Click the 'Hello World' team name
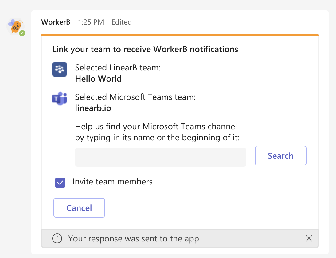The width and height of the screenshot is (336, 258). pos(98,79)
